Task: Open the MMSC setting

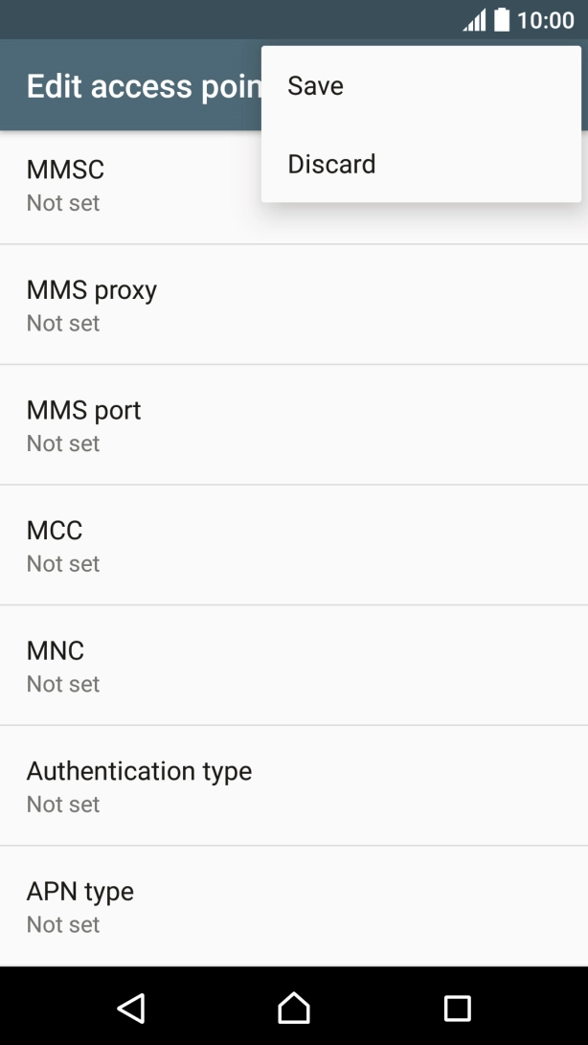Action: (x=65, y=170)
